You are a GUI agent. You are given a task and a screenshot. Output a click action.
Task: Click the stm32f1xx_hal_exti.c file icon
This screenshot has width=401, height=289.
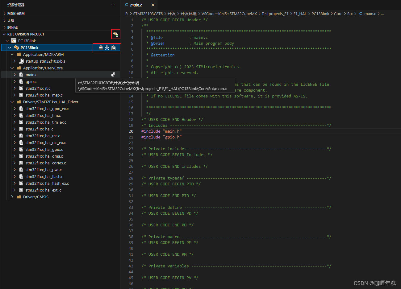(21, 190)
